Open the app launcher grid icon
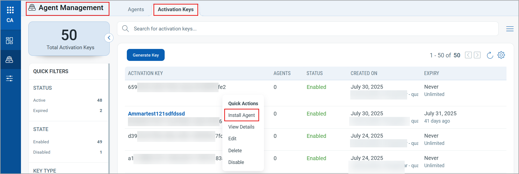 (x=10, y=10)
